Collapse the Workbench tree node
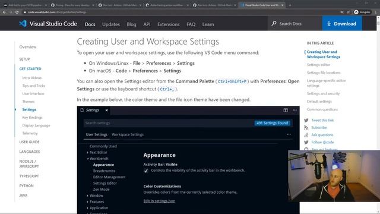 [87, 159]
